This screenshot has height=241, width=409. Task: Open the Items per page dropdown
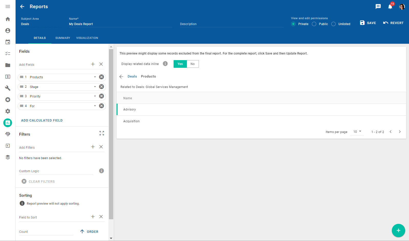(x=357, y=132)
